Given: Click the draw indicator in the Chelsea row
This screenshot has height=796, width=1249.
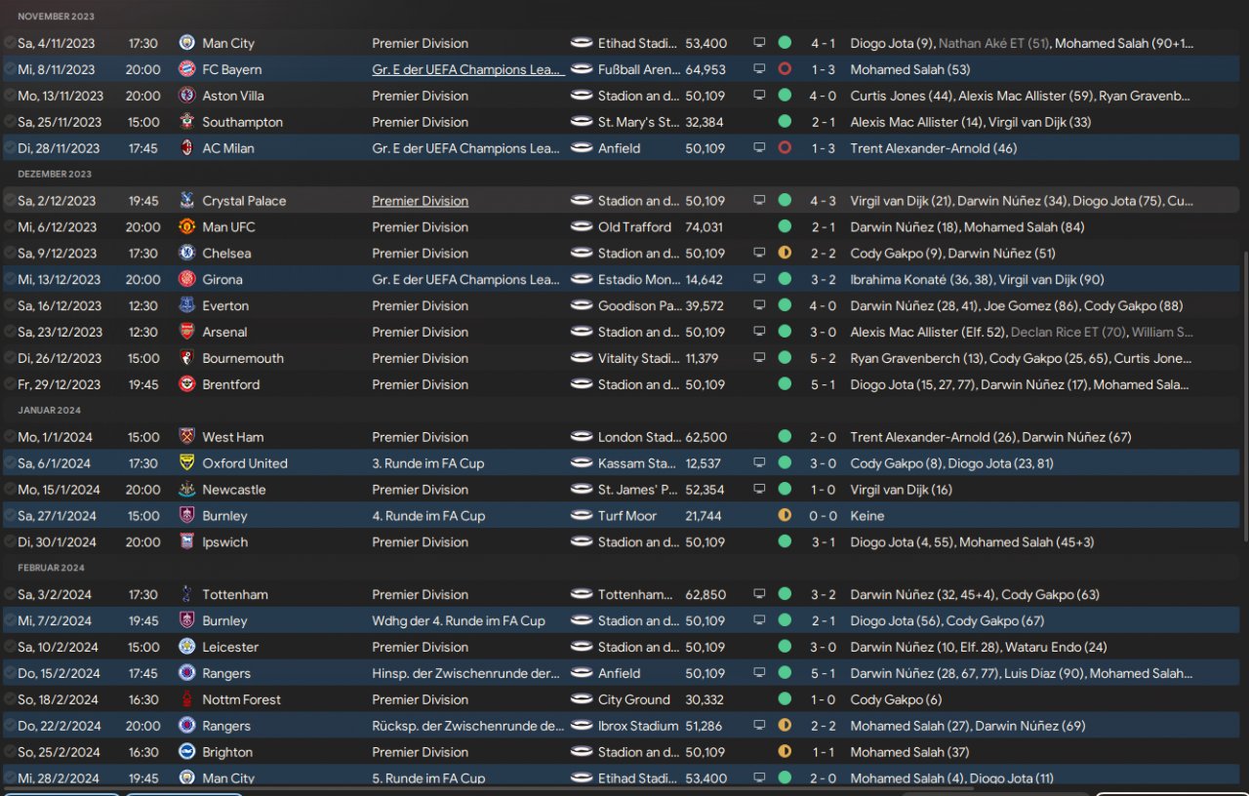Looking at the screenshot, I should pos(785,254).
